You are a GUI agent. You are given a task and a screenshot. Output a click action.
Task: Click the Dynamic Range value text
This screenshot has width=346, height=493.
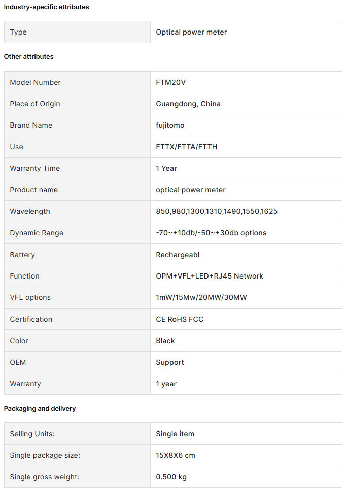point(211,233)
